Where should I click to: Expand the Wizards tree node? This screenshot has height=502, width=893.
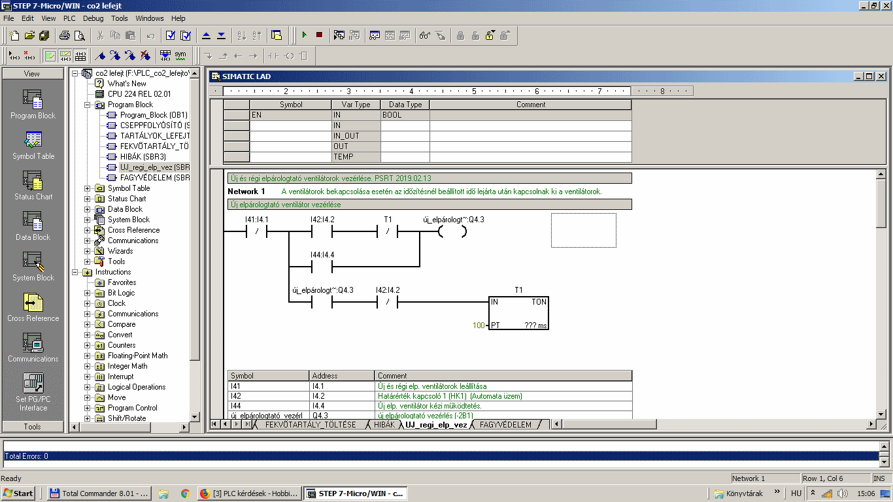[88, 251]
